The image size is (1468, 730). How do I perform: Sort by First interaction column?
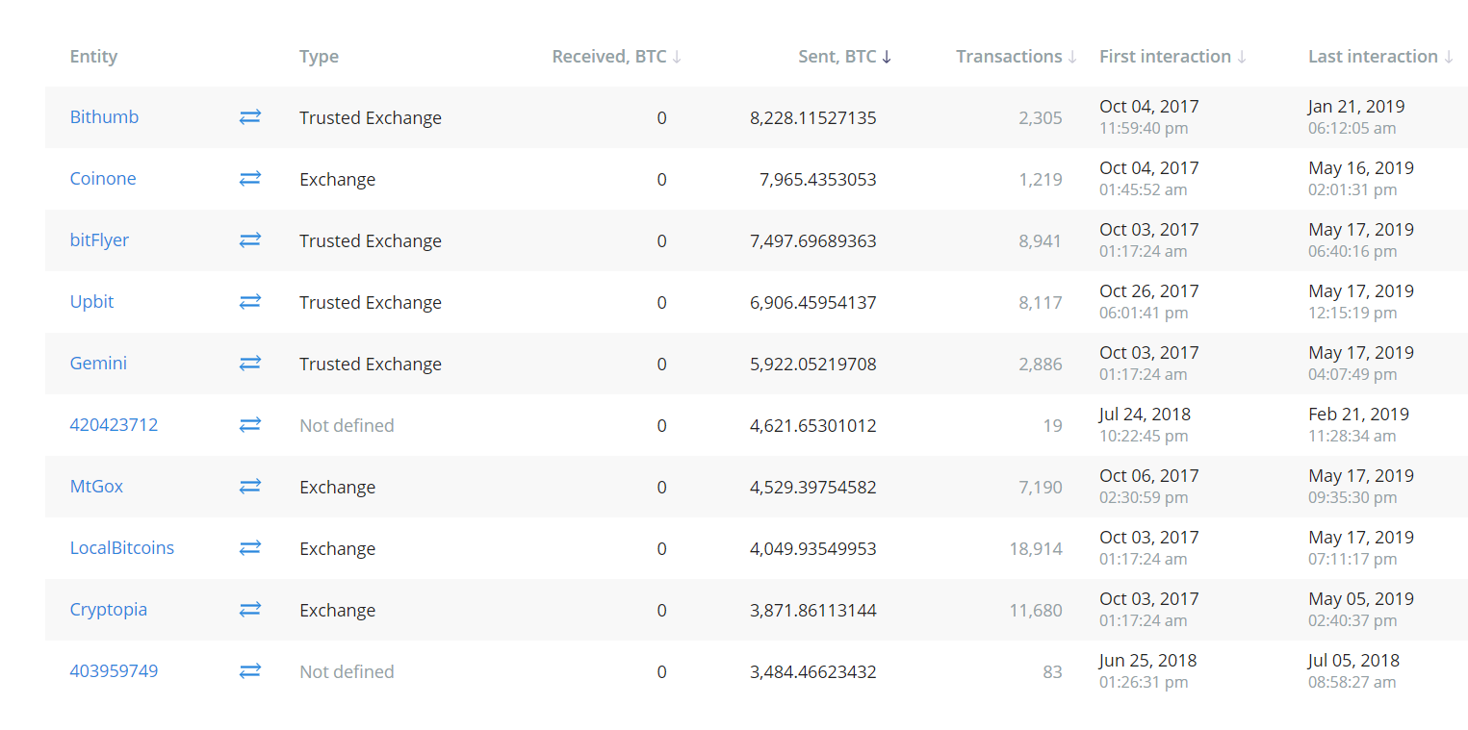[1172, 57]
